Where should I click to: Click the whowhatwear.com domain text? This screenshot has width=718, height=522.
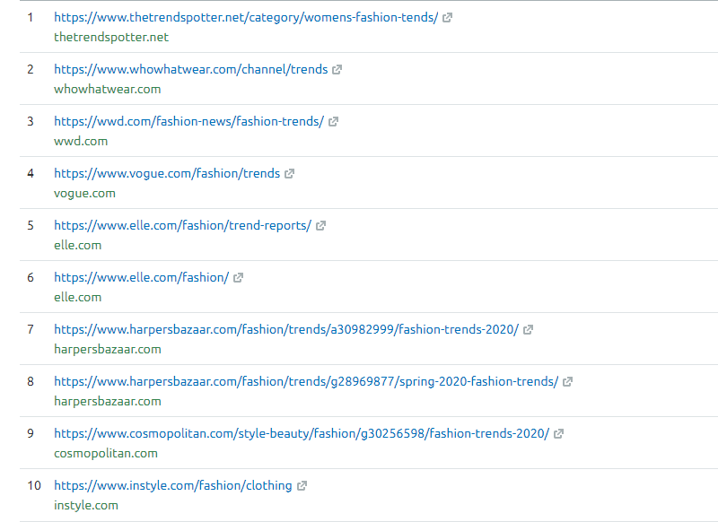[x=108, y=89]
